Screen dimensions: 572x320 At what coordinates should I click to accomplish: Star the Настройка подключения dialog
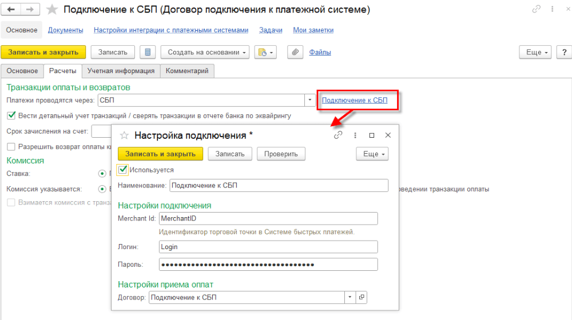[124, 135]
